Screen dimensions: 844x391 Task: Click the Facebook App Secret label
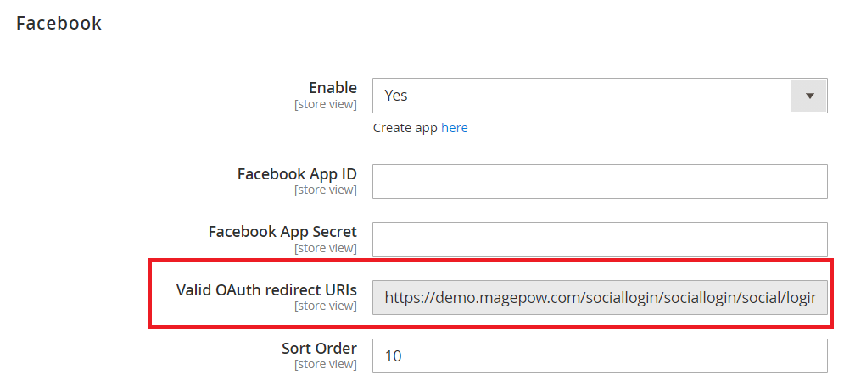click(282, 231)
